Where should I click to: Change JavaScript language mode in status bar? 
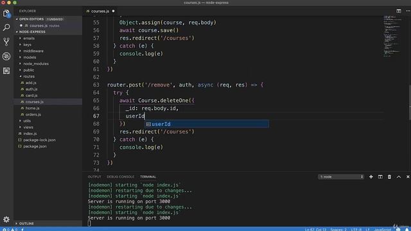(x=383, y=230)
